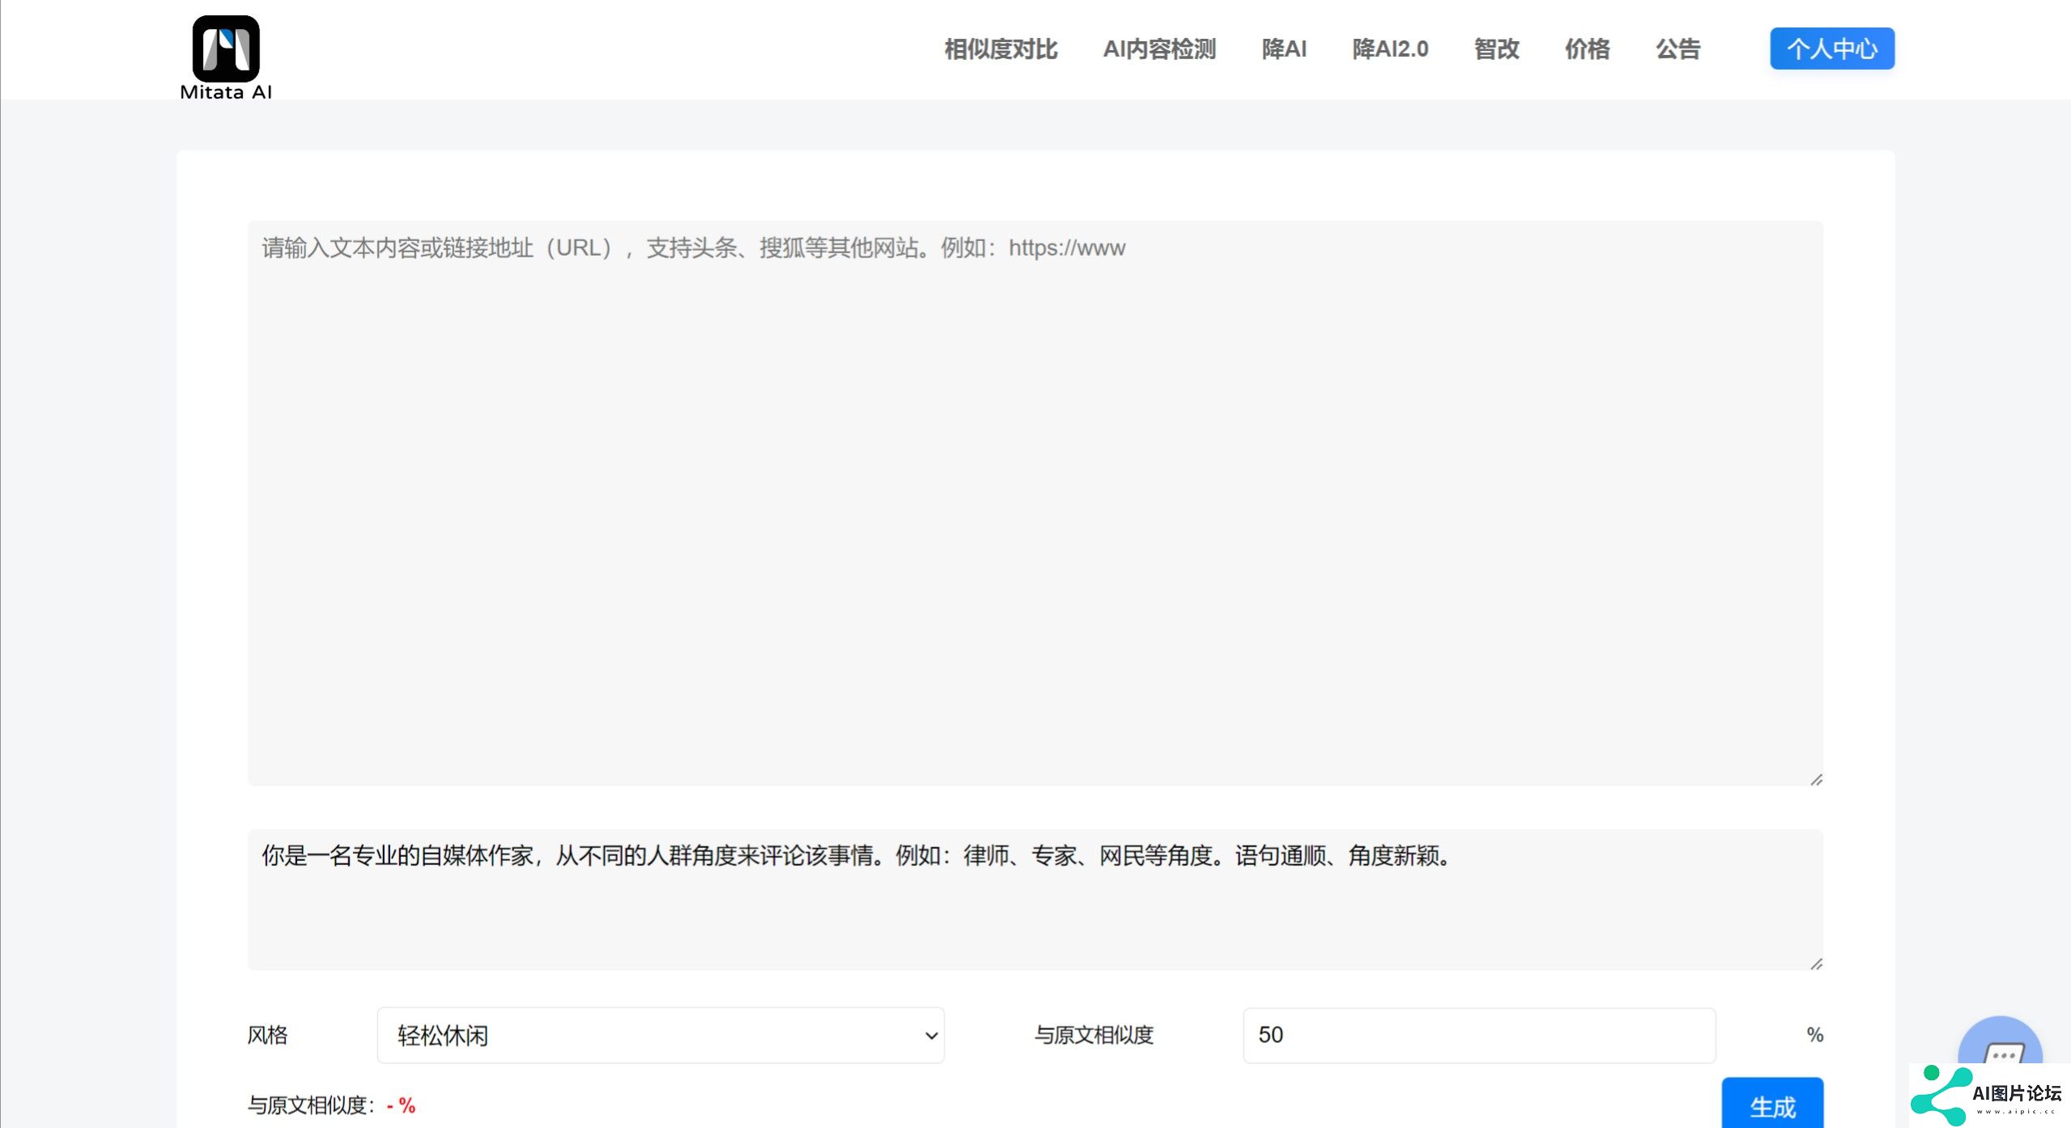The height and width of the screenshot is (1128, 2071).
Task: Grab the resize handle of the prompt textarea
Action: (1816, 964)
